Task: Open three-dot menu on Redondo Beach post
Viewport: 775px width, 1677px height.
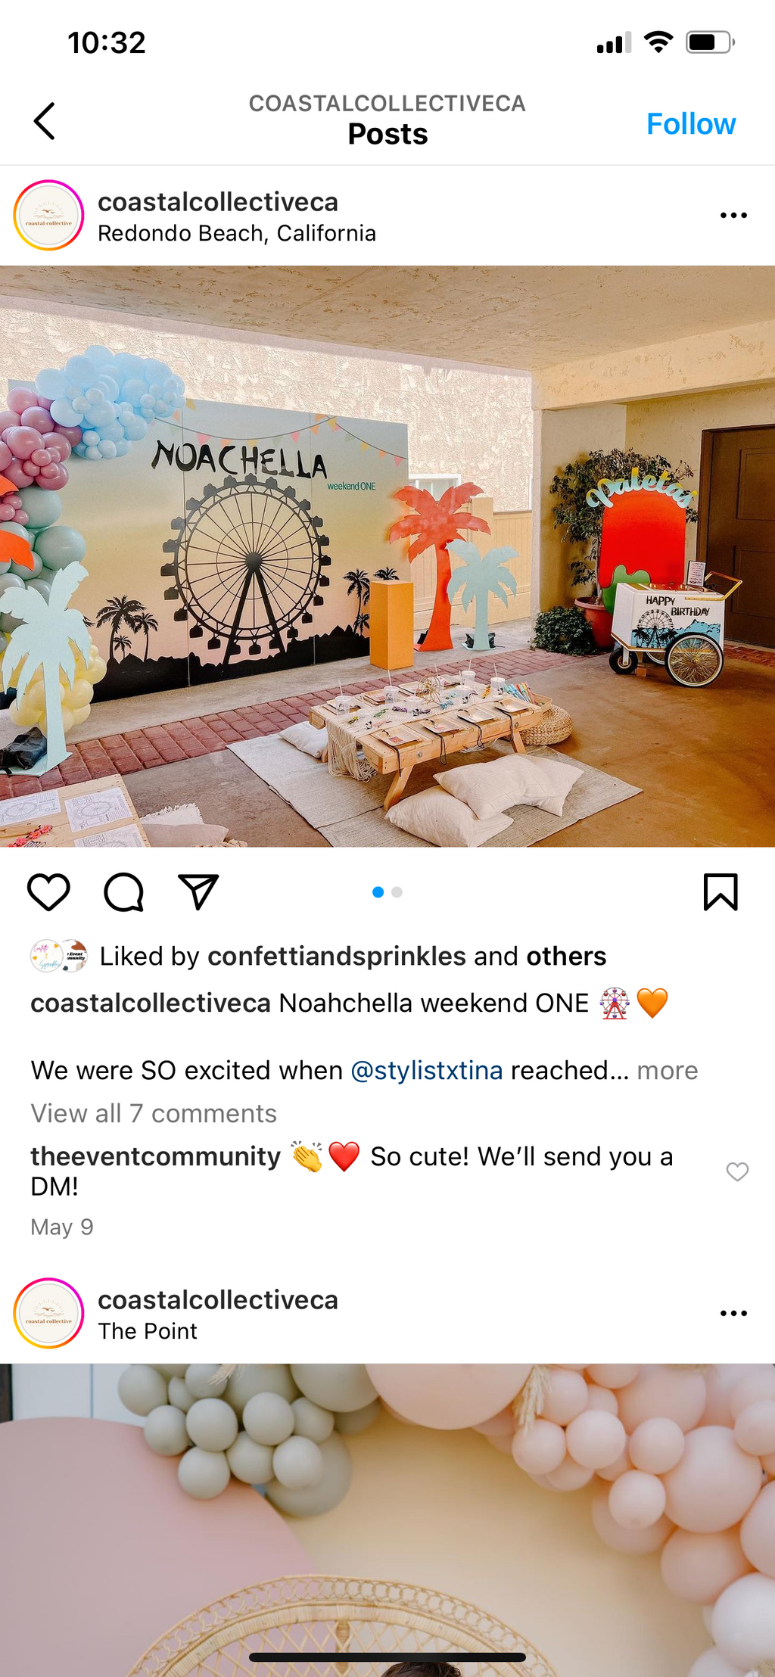Action: tap(733, 216)
